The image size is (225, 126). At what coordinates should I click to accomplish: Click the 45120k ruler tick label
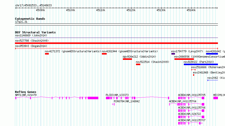click(x=131, y=10)
